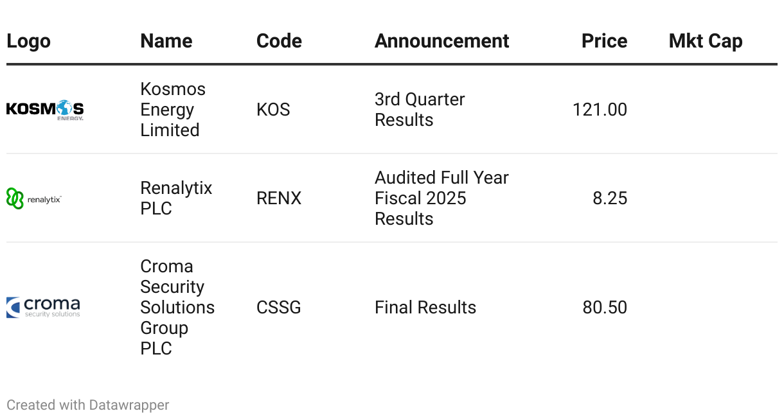Viewport: 784px width, 420px height.
Task: Click the Kosmos price 121.00
Action: (600, 110)
